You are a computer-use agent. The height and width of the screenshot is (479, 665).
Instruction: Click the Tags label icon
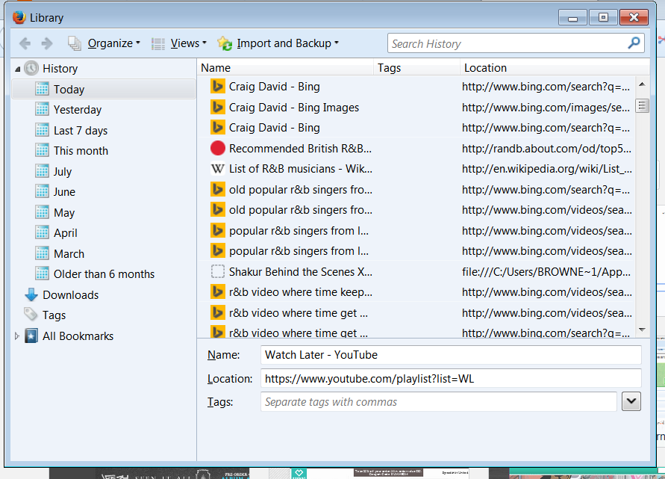31,315
